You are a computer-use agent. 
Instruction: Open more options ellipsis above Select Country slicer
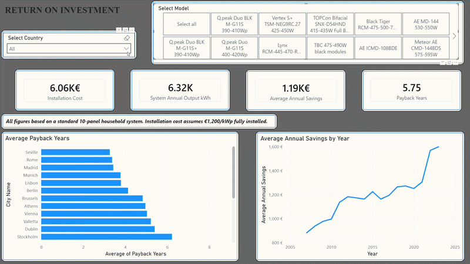click(132, 30)
